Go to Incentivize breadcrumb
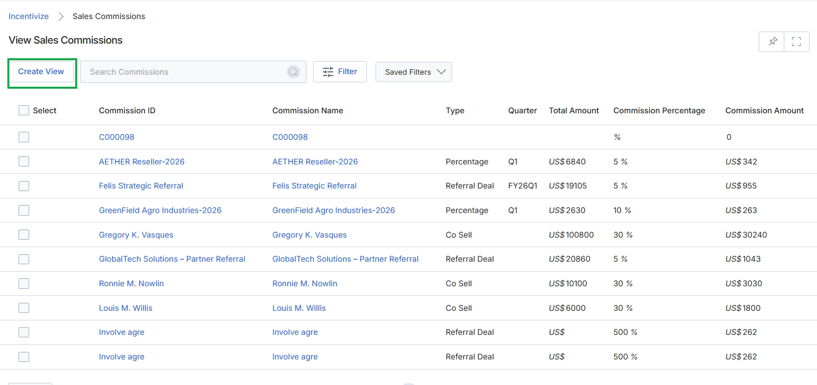This screenshot has width=817, height=385. [x=29, y=17]
